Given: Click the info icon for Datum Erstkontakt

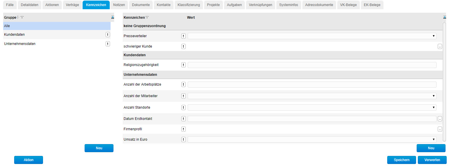Looking at the screenshot, I should click(x=183, y=119).
